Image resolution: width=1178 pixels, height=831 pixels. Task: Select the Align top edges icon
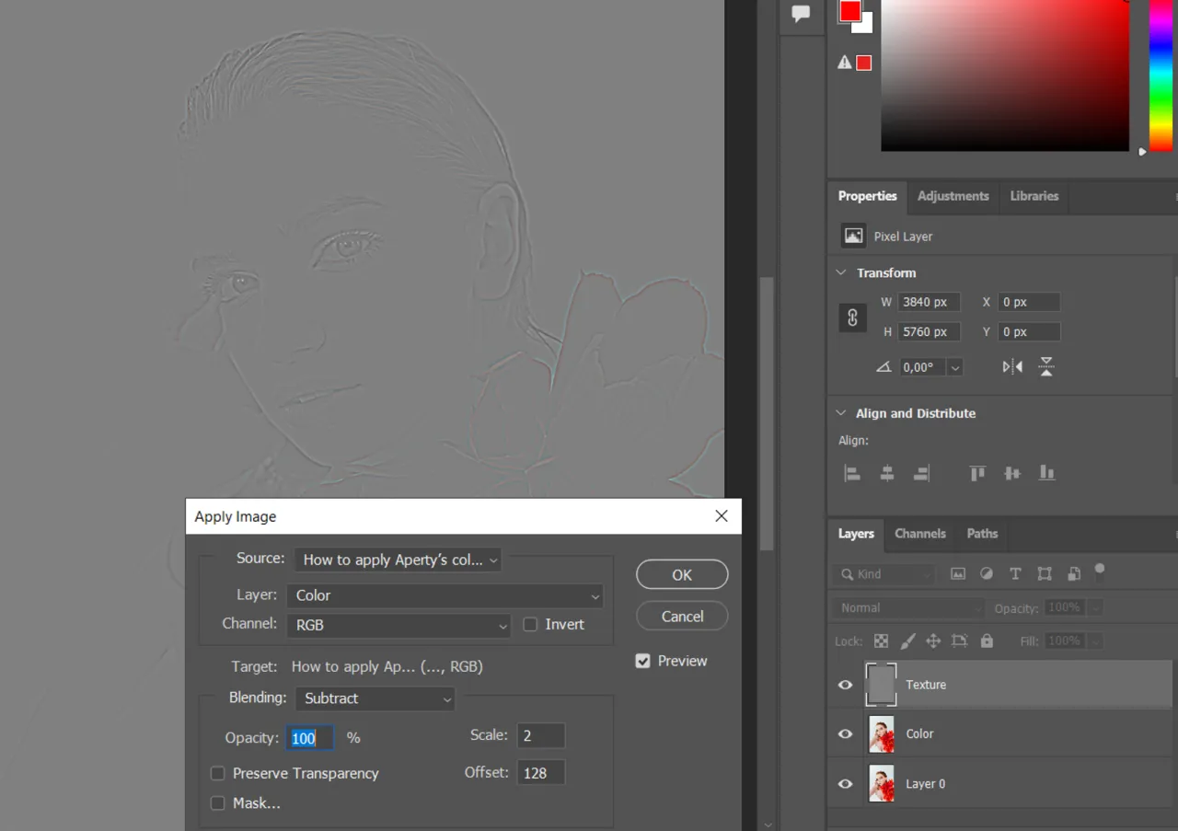click(976, 472)
